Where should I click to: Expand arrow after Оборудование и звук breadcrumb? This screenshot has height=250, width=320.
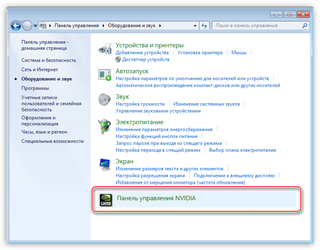point(160,26)
